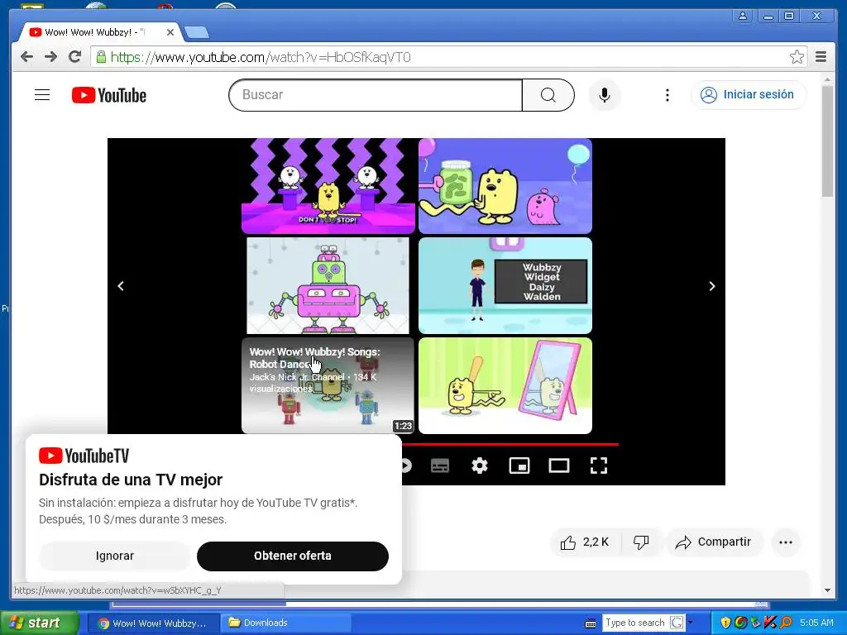Viewport: 847px width, 635px height.
Task: Open the 'Don't Stop' purple zigzag video thumbnail
Action: tap(328, 186)
